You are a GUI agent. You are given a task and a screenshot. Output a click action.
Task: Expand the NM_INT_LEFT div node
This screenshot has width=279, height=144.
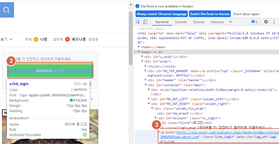149,99
